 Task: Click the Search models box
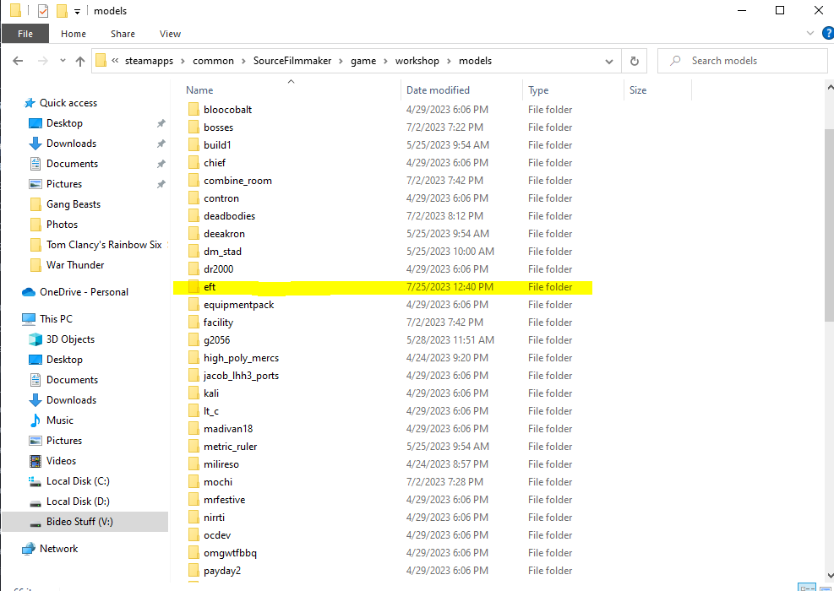(742, 61)
